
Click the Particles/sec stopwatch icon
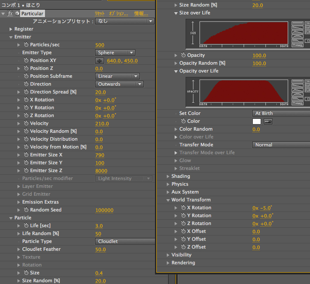[x=26, y=45]
